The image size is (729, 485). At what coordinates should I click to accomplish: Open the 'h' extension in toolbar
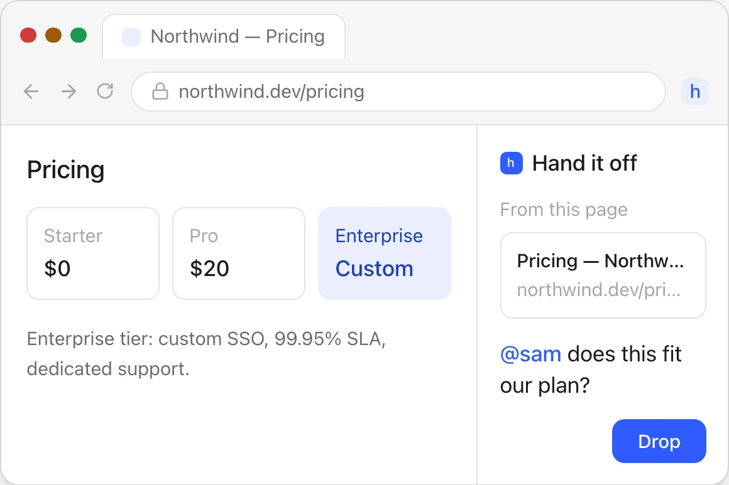coord(694,92)
